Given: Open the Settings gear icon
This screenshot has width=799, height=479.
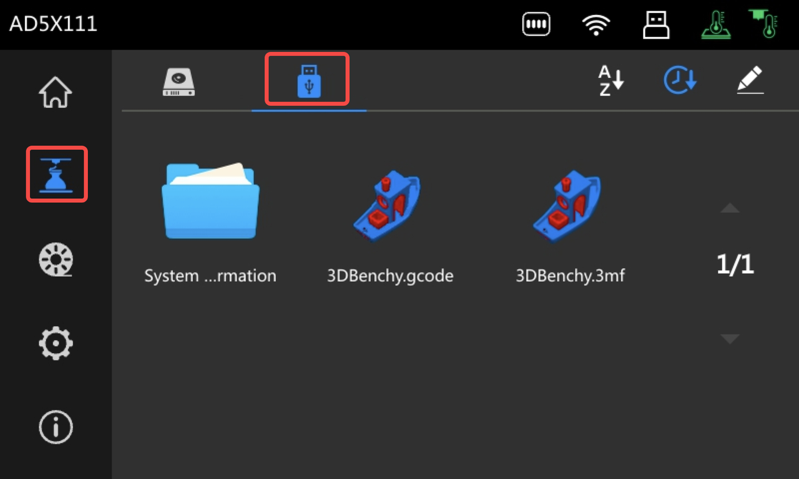Looking at the screenshot, I should click(56, 343).
